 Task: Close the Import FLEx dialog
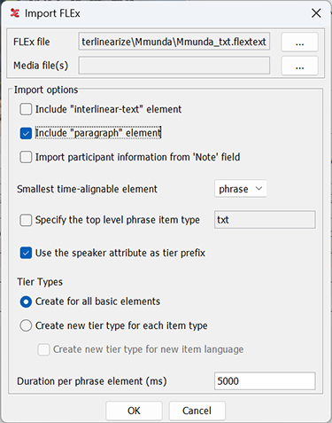(316, 13)
